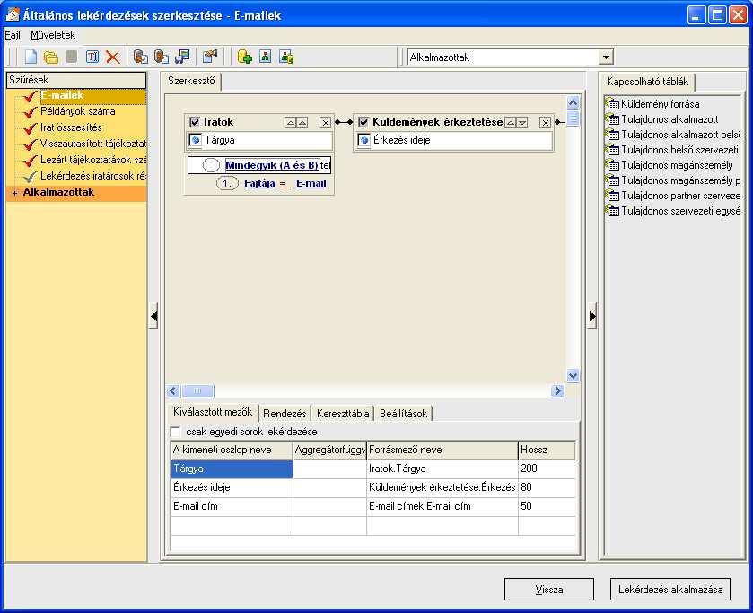The height and width of the screenshot is (613, 753).
Task: Click the Hossz column header
Action: coord(547,451)
